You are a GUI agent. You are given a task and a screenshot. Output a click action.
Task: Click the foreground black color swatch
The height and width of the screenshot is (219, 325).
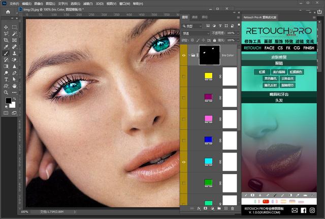(8, 101)
